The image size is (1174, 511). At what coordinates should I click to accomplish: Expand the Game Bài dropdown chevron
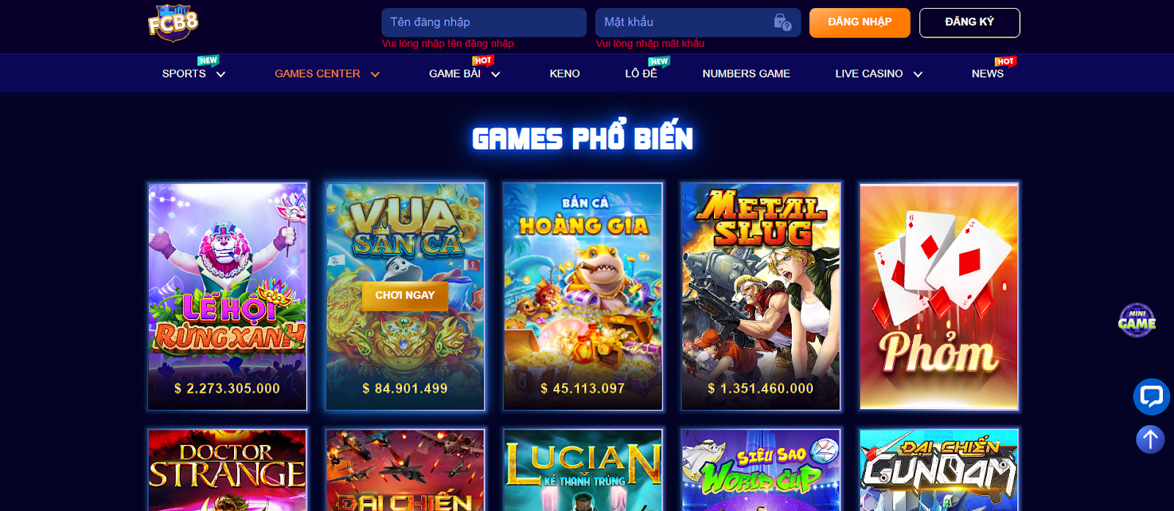click(495, 74)
